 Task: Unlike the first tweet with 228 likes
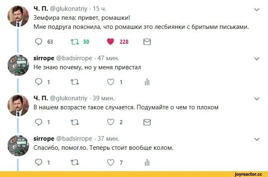(x=111, y=41)
